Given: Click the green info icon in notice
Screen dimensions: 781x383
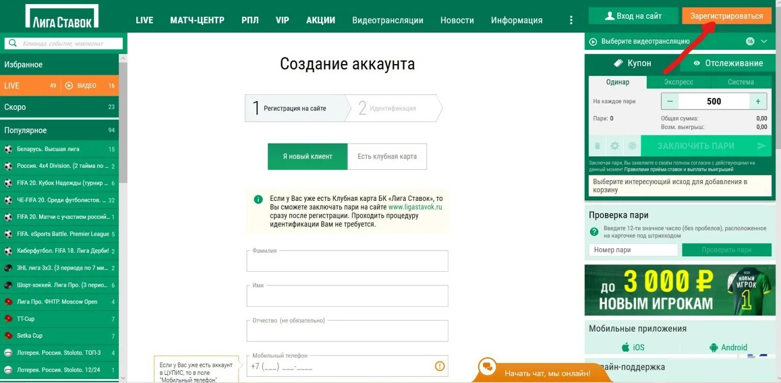Looking at the screenshot, I should click(258, 199).
